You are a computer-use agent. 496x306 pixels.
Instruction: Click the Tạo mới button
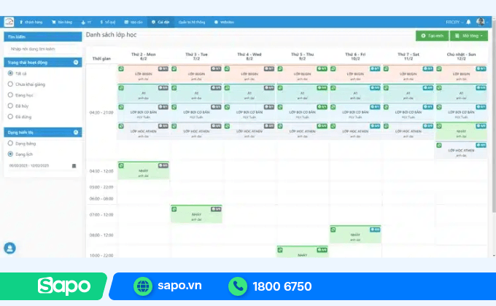(x=432, y=36)
